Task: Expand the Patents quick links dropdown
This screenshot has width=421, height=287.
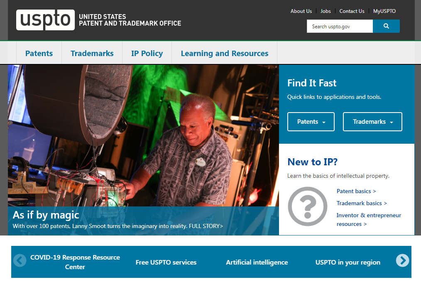Action: (x=311, y=122)
